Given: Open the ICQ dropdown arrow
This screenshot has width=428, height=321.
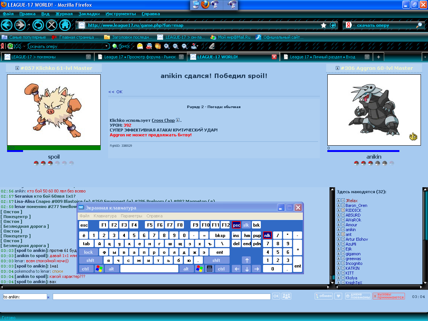Looking at the screenshot, I should click(24, 46).
